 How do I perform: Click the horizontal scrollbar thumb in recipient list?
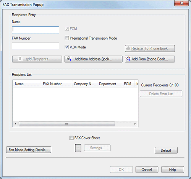67,124
